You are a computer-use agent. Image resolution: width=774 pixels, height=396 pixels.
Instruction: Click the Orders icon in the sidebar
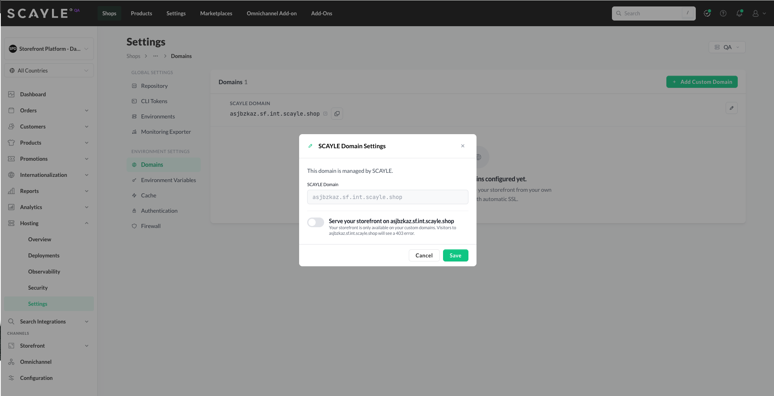(x=11, y=110)
